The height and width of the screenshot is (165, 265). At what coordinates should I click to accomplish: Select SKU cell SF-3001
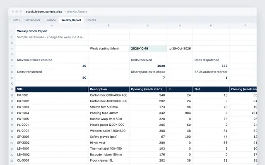click(x=52, y=137)
